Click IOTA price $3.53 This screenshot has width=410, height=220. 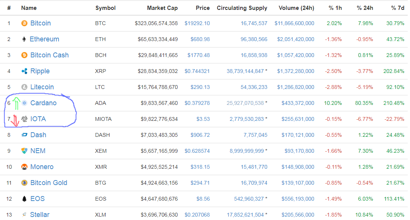[x=203, y=119]
